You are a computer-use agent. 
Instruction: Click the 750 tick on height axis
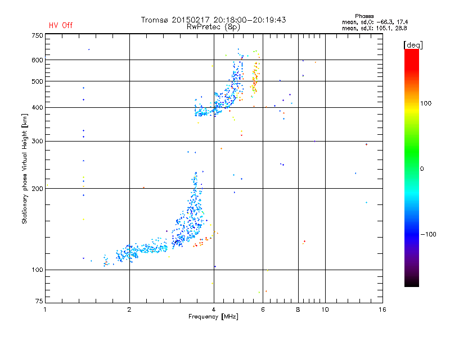coord(37,35)
